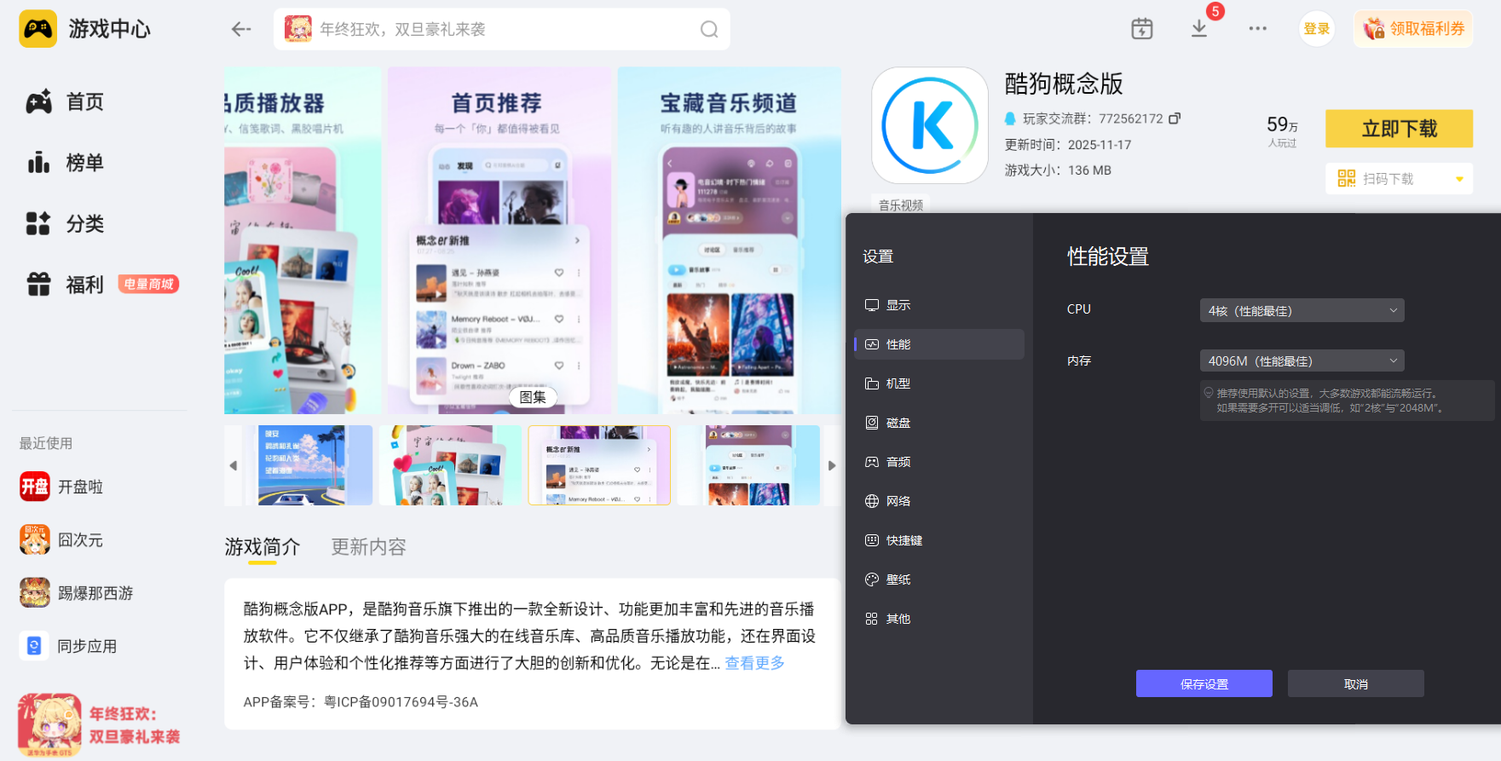Open 快捷键 settings section
This screenshot has height=761, width=1501.
point(939,540)
